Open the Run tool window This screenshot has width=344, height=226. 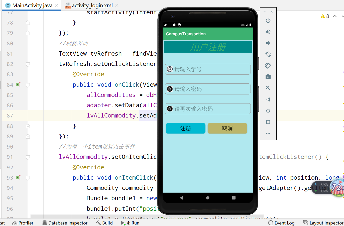coord(130,223)
